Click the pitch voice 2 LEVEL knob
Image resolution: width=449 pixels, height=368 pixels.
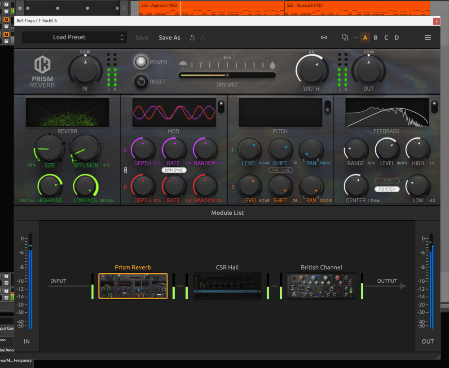point(250,186)
